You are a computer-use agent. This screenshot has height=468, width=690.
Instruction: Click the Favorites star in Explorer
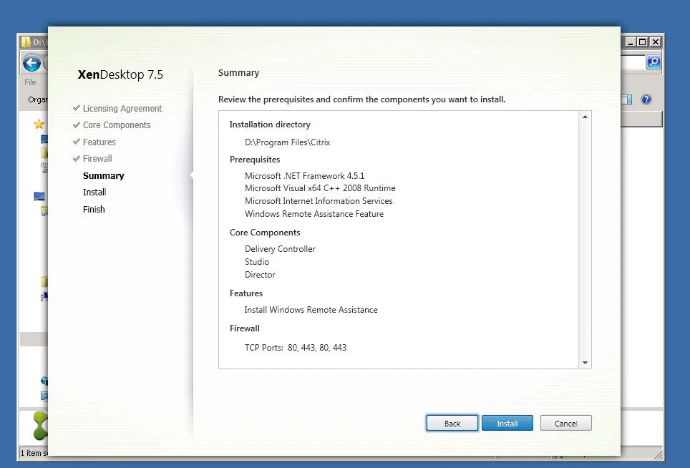click(39, 124)
